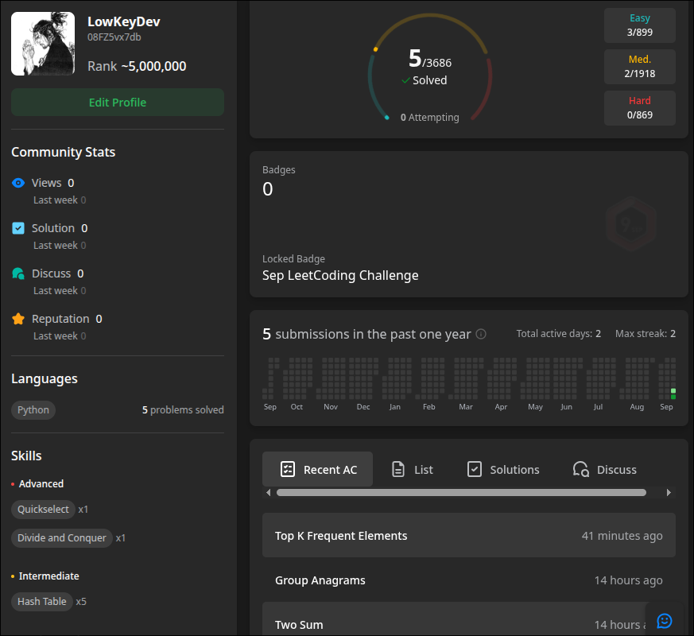Click the Hash Table skill tag
The width and height of the screenshot is (694, 636).
[x=41, y=602]
